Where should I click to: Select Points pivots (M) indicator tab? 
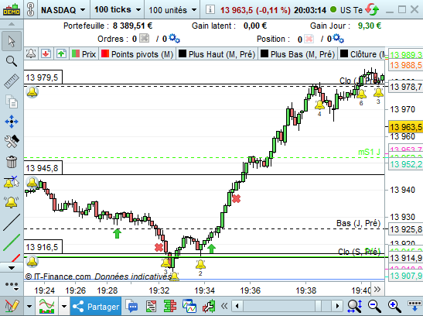coord(138,54)
